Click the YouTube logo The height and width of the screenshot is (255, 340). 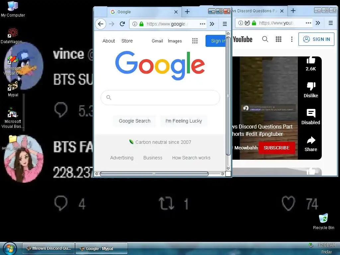click(242, 39)
